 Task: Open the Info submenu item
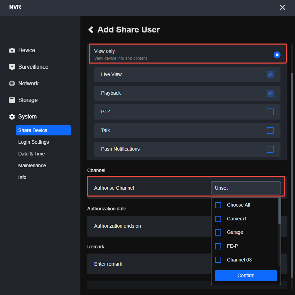coord(22,177)
